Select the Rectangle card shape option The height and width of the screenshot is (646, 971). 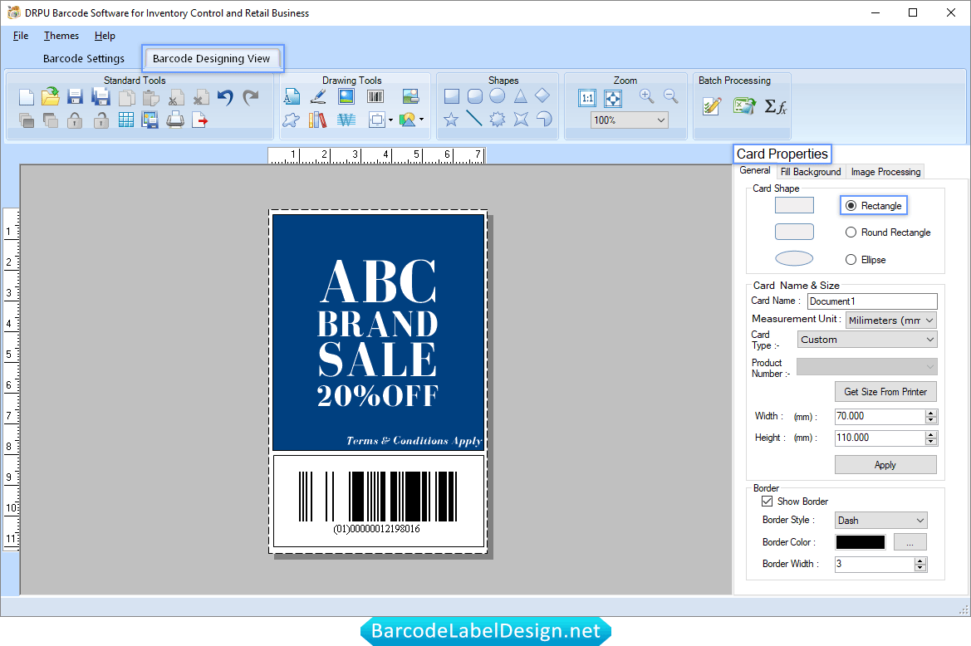pyautogui.click(x=851, y=205)
